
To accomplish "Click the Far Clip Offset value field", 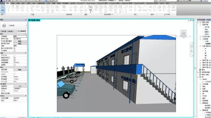I will [20, 62].
